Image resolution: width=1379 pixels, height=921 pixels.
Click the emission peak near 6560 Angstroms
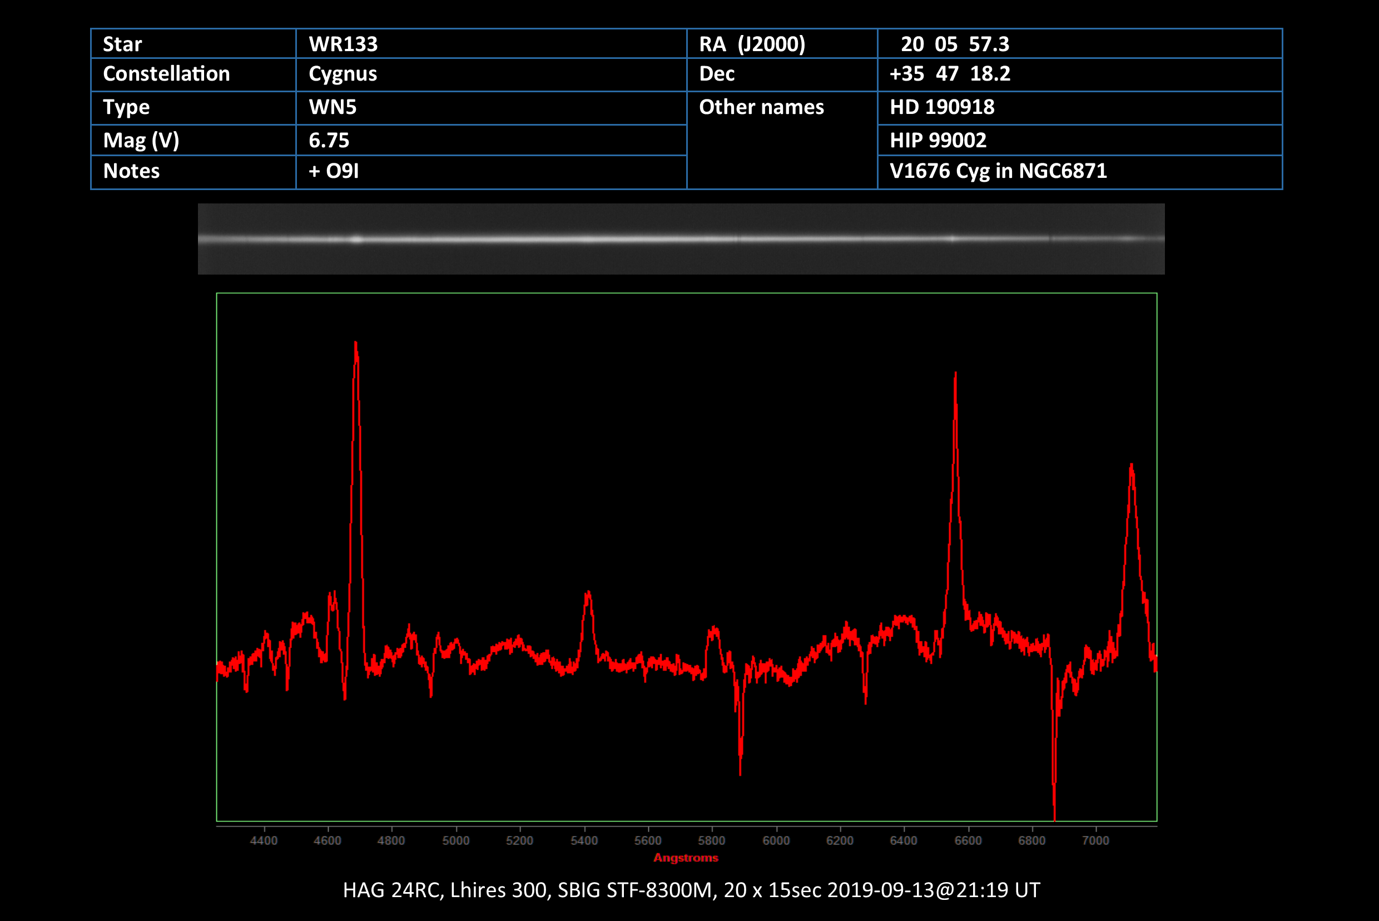[955, 379]
